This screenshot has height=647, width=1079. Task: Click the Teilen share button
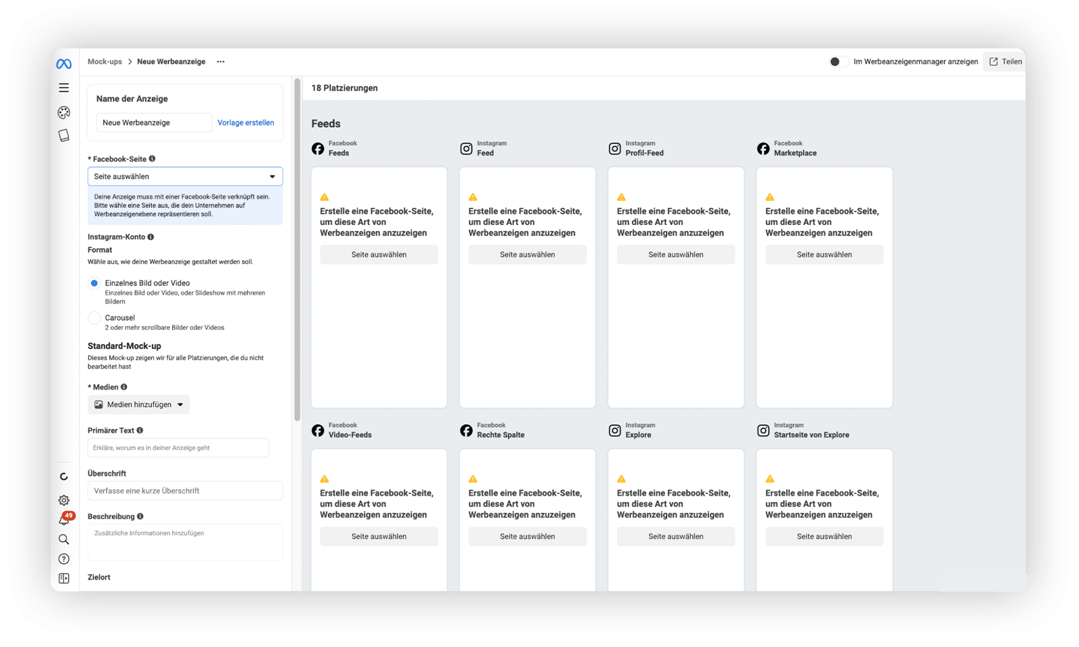tap(1005, 62)
